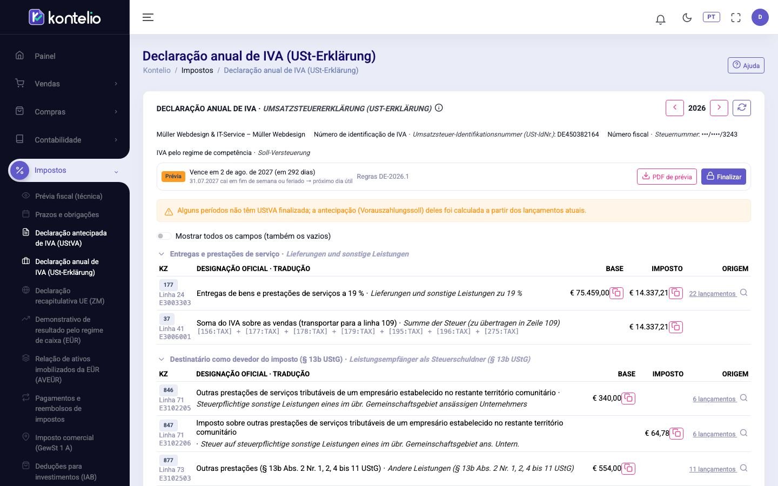Viewport: 778px width, 486px height.
Task: Refresh the declaration data
Action: (x=742, y=108)
